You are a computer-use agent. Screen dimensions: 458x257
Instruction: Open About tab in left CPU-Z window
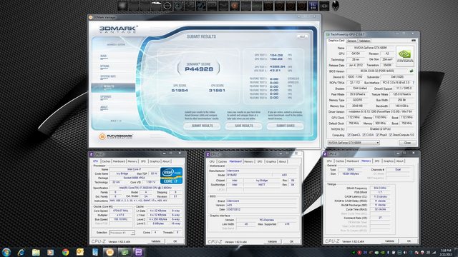click(x=166, y=161)
